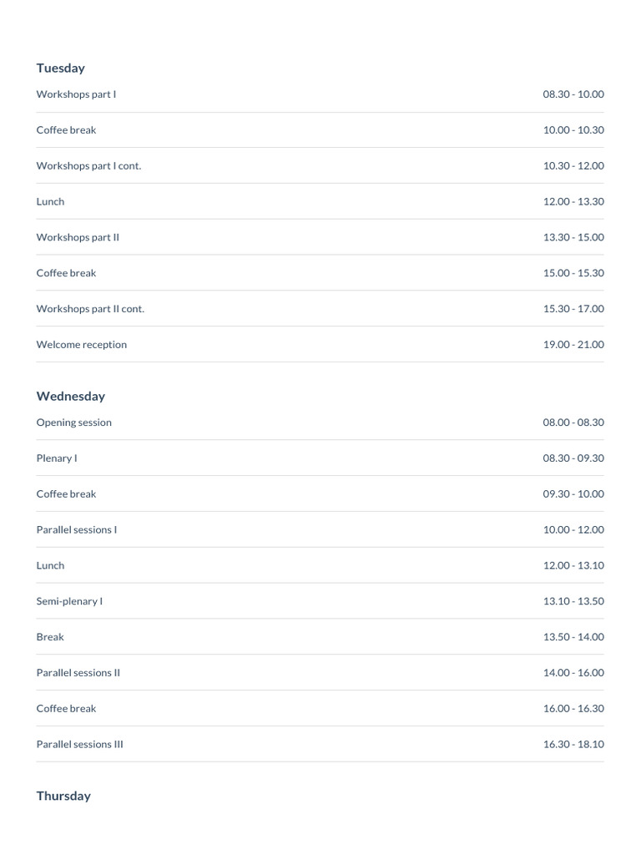Click Workshops part I row
This screenshot has width=641, height=855.
pyautogui.click(x=320, y=94)
